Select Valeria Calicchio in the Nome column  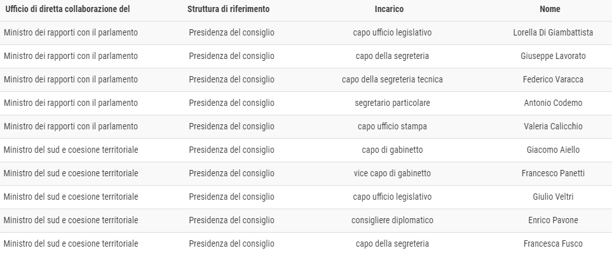point(553,127)
